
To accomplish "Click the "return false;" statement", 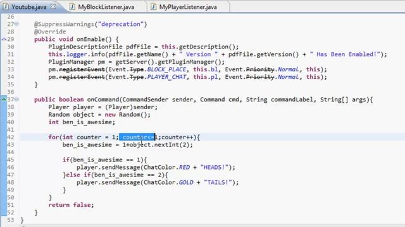I will coord(71,205).
